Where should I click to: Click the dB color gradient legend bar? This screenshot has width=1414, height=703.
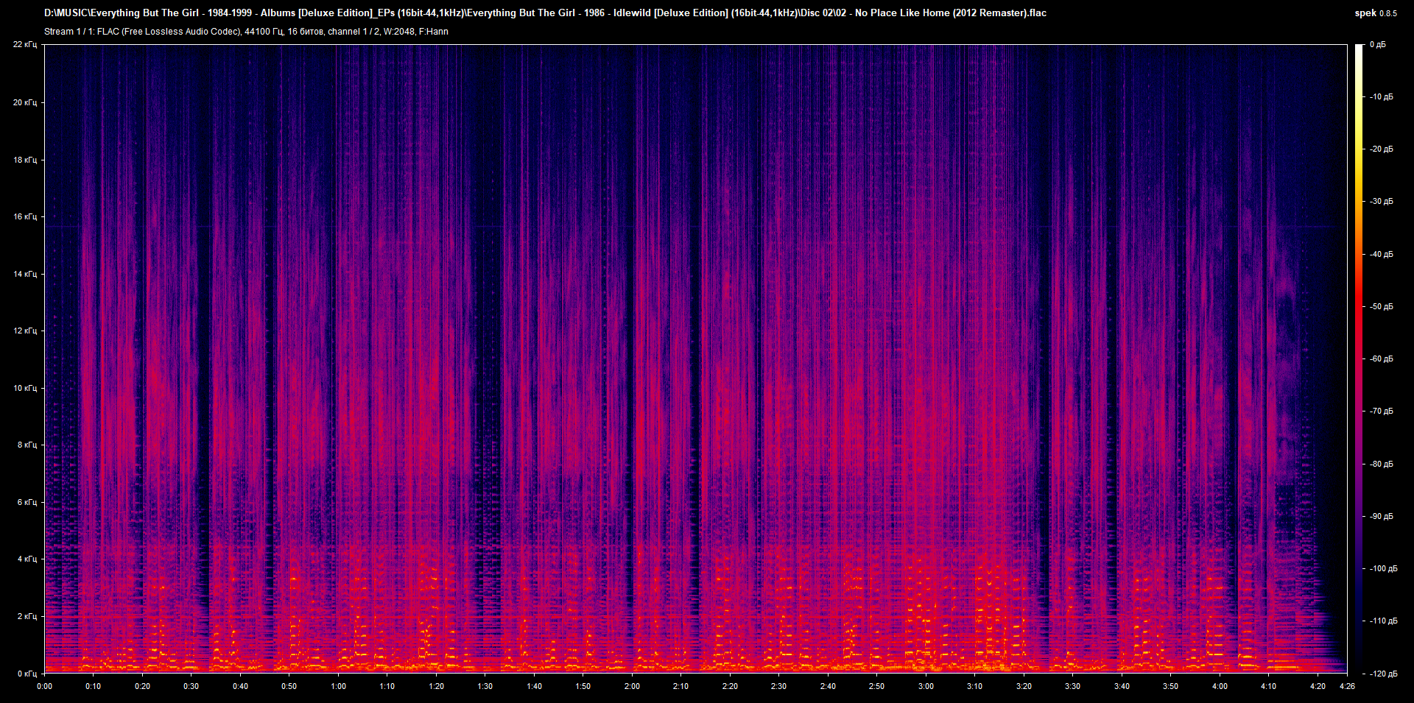1360,358
